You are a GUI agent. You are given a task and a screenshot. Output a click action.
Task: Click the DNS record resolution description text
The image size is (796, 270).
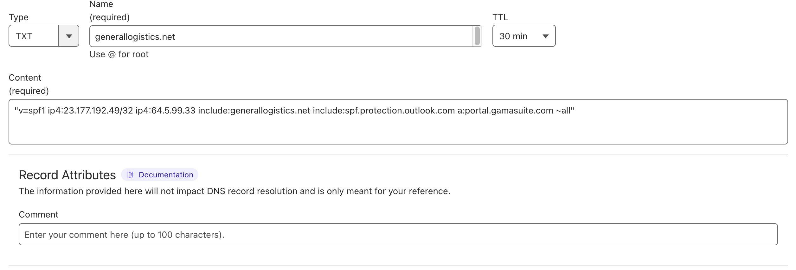coord(234,191)
